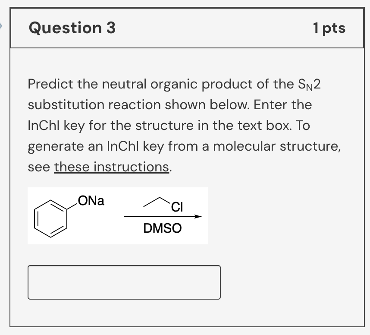Select the reaction scheme image
Viewport: 370px width, 335px height.
pos(117,215)
